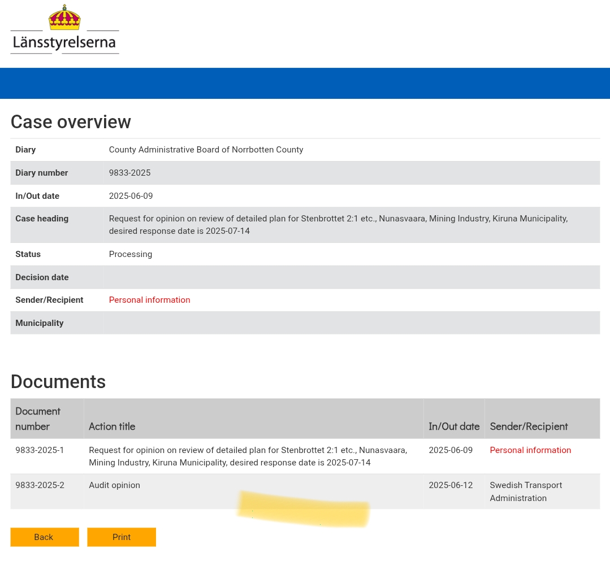Click the Audit opinion action title
Image resolution: width=610 pixels, height=579 pixels.
point(114,485)
